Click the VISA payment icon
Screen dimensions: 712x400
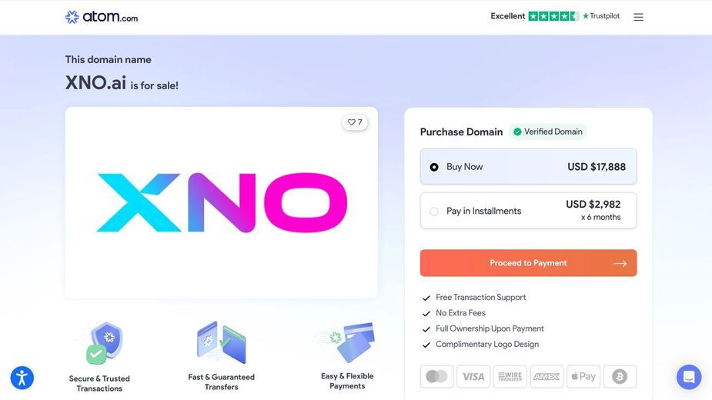pyautogui.click(x=473, y=376)
